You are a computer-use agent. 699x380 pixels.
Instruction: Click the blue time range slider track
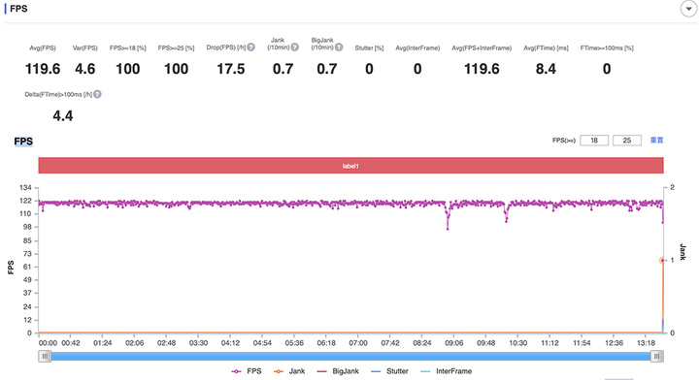coord(350,356)
